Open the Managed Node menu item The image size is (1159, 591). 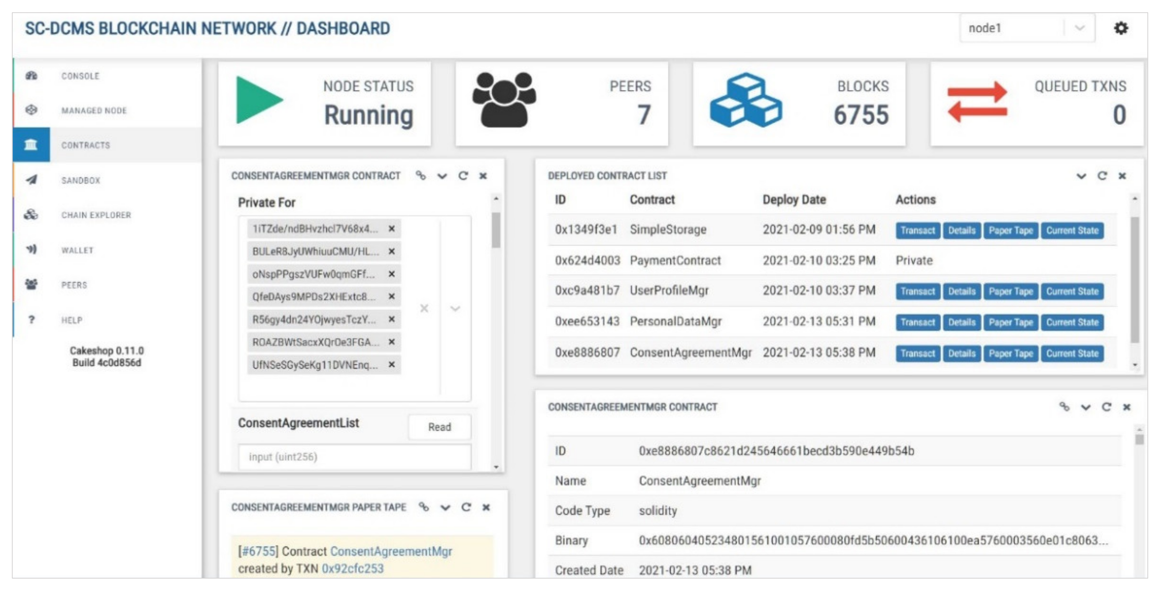[94, 110]
